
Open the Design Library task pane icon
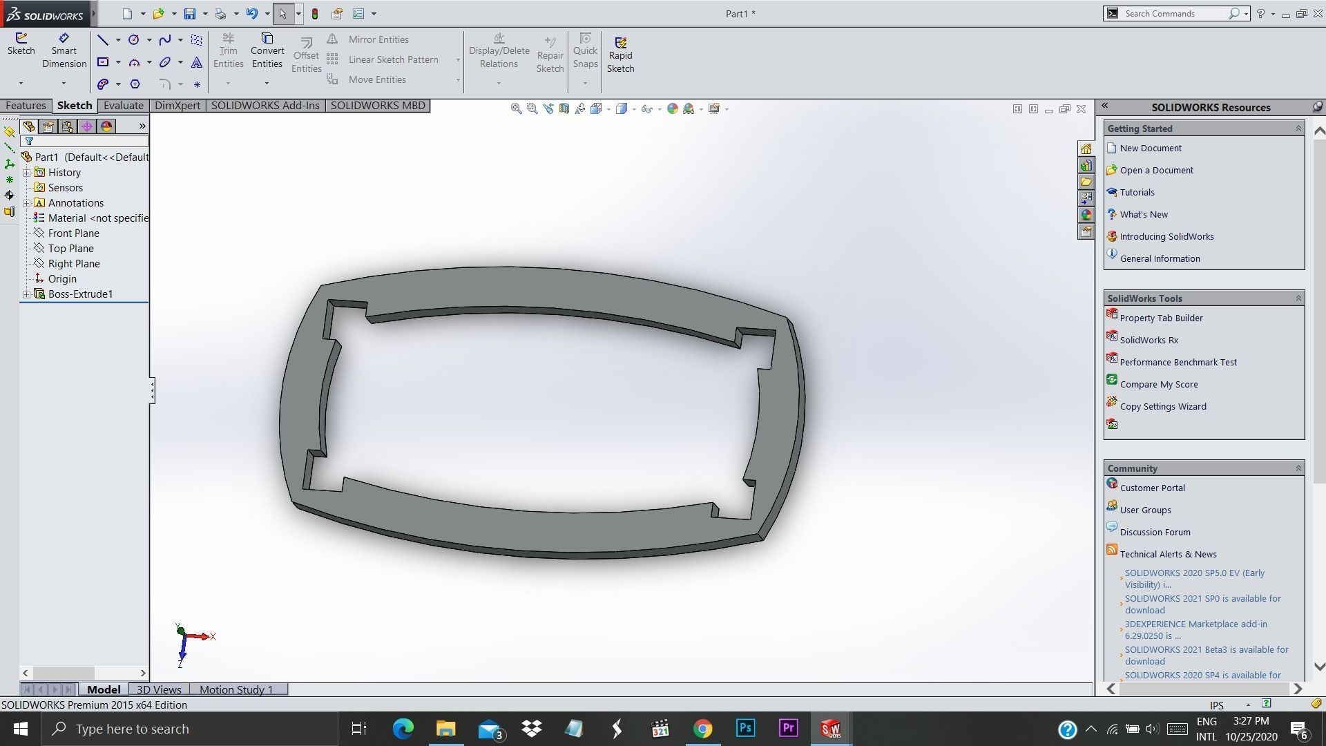[1086, 165]
